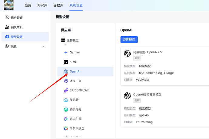Select the Kimi supplier
209x139 pixels.
85,62
